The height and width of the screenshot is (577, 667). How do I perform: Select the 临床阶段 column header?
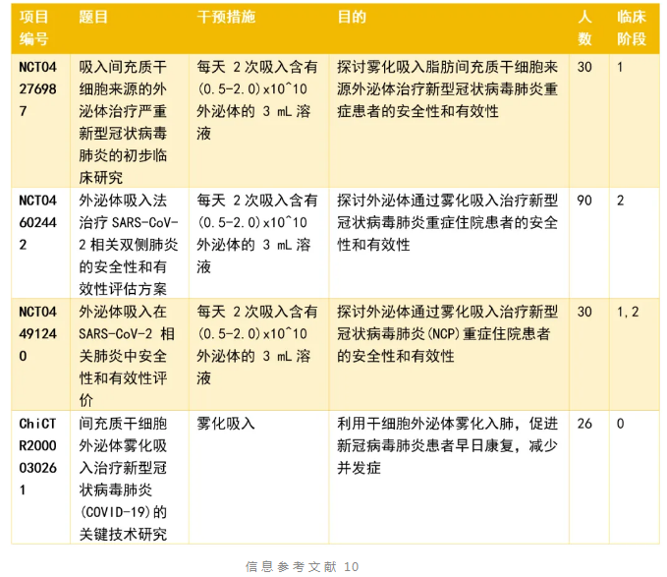coord(632,29)
